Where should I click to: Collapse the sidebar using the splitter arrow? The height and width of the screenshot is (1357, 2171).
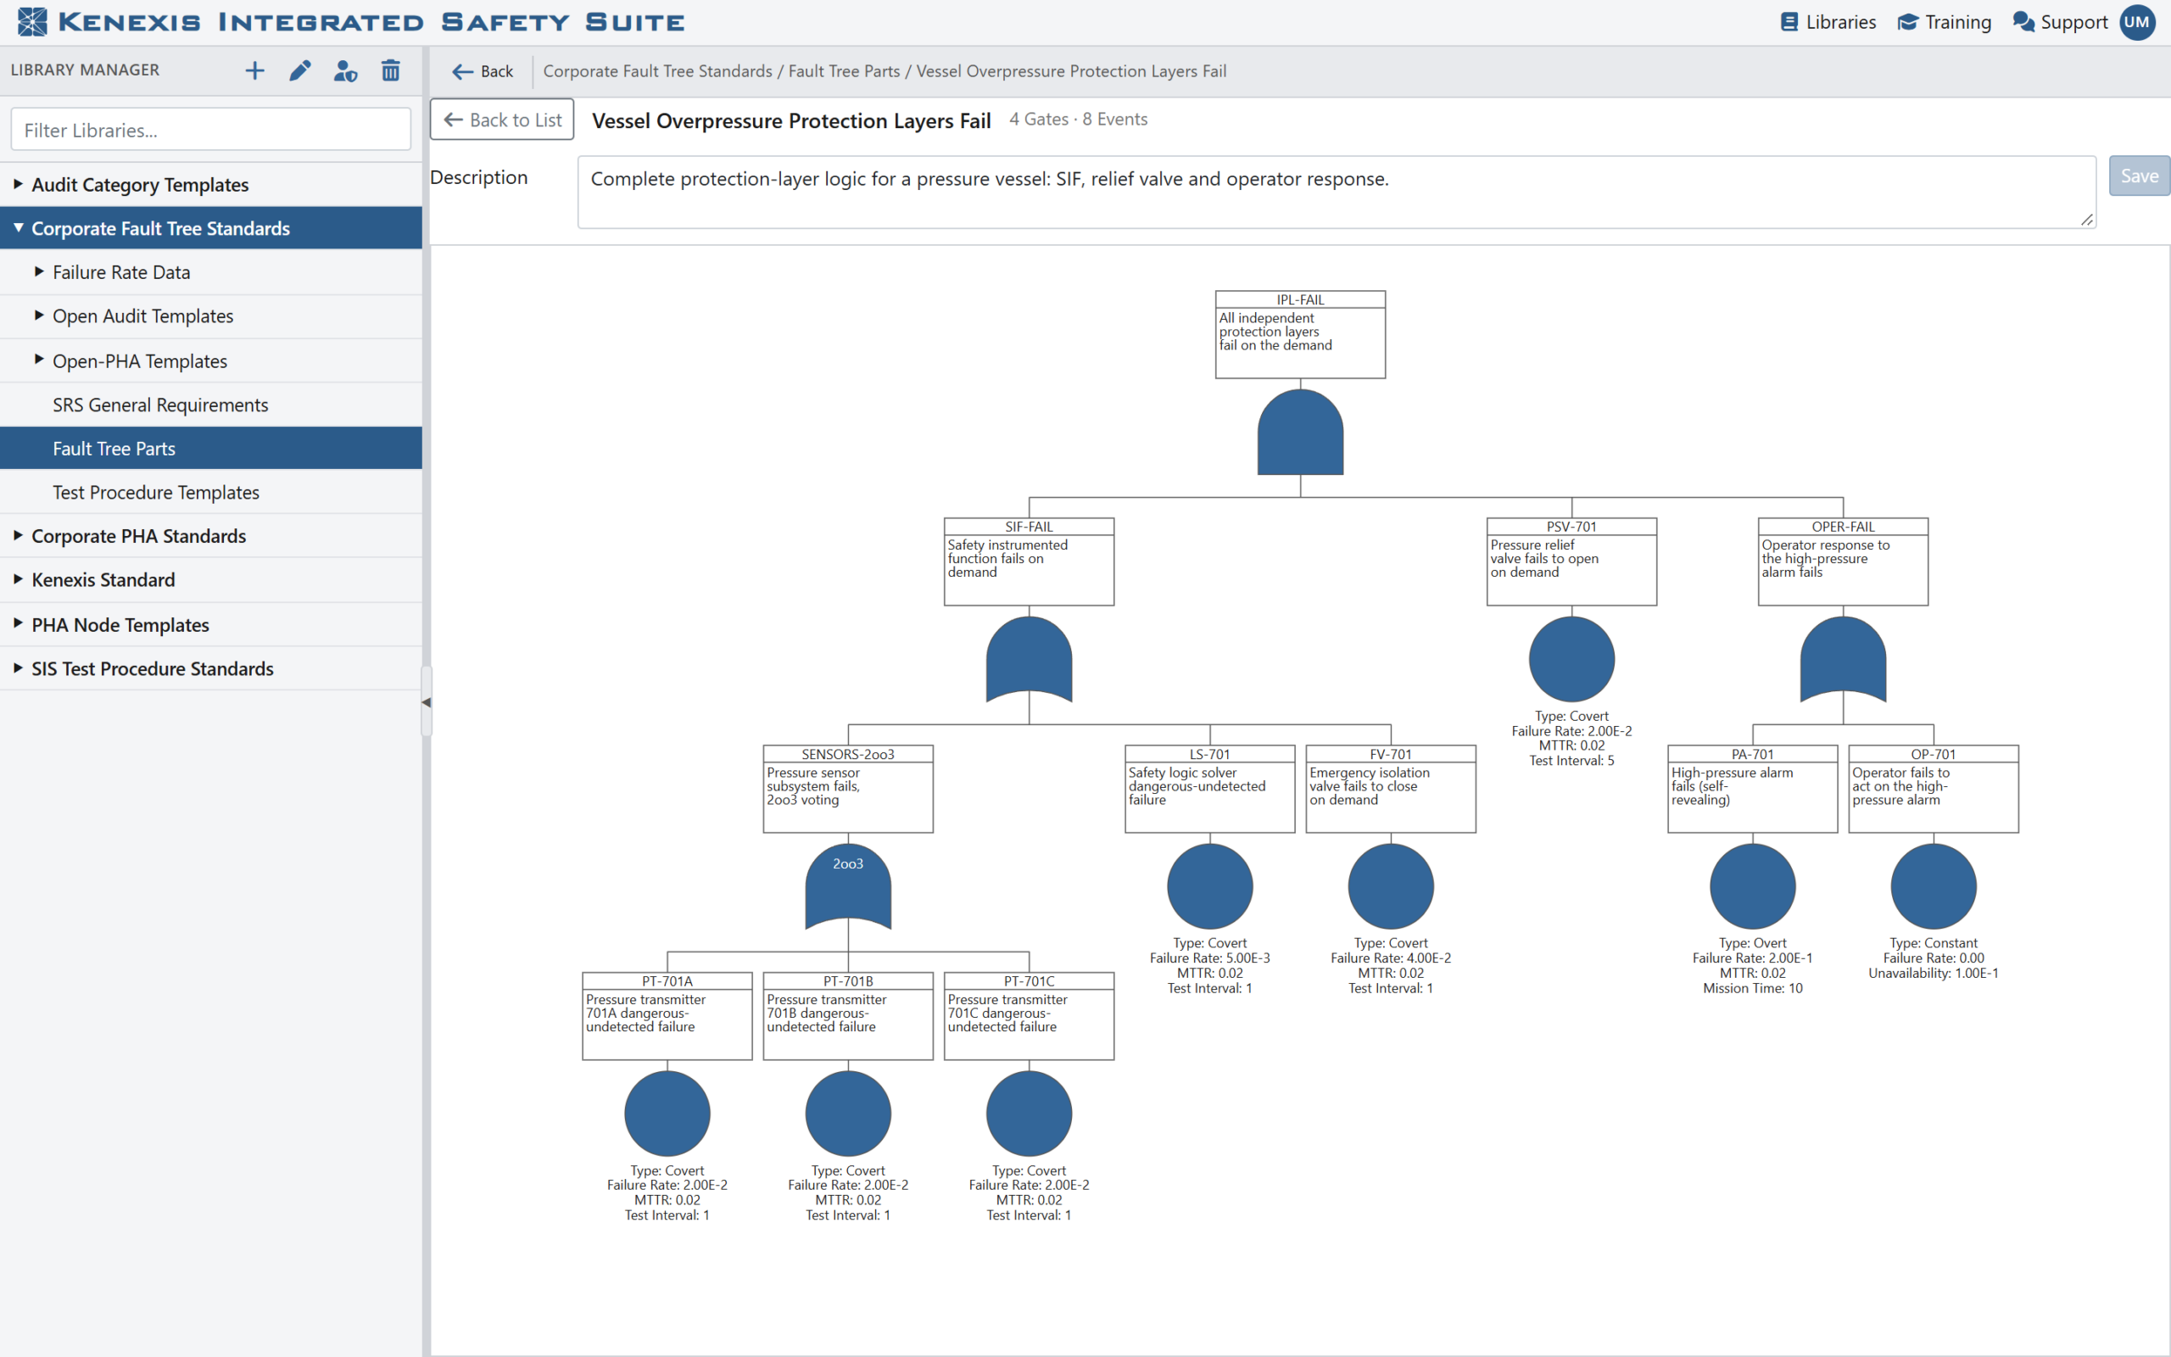coord(426,702)
